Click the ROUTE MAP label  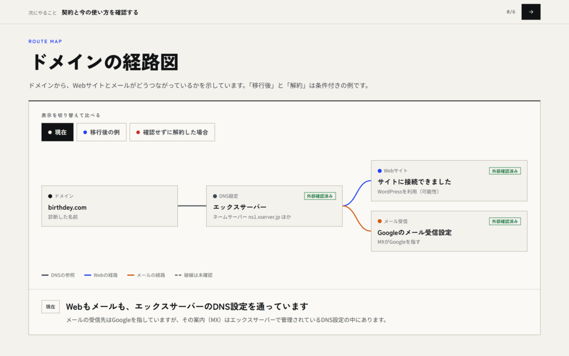point(46,41)
